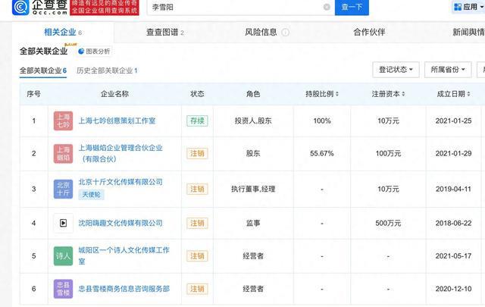Switch to the 查查图谱 tab

pos(164,33)
